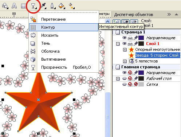Select the Text tool in the toolbox

tap(14, 6)
